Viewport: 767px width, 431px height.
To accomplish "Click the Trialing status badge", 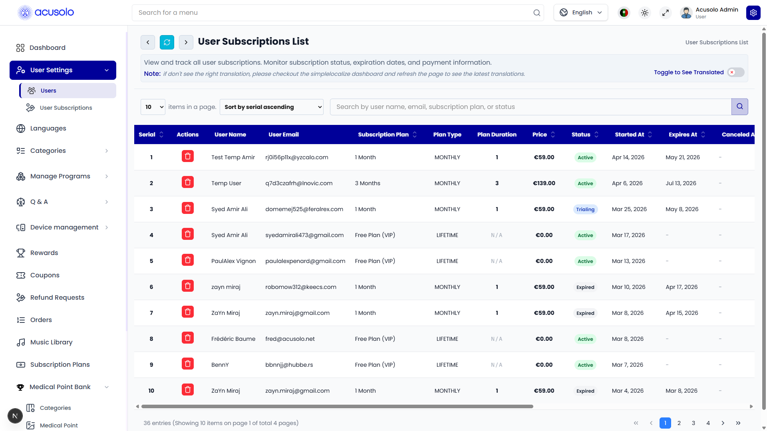I will [585, 210].
